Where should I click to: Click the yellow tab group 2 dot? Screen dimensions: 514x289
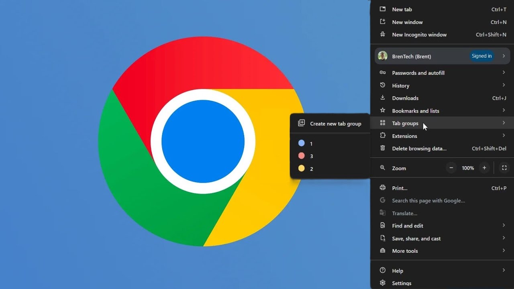(301, 169)
